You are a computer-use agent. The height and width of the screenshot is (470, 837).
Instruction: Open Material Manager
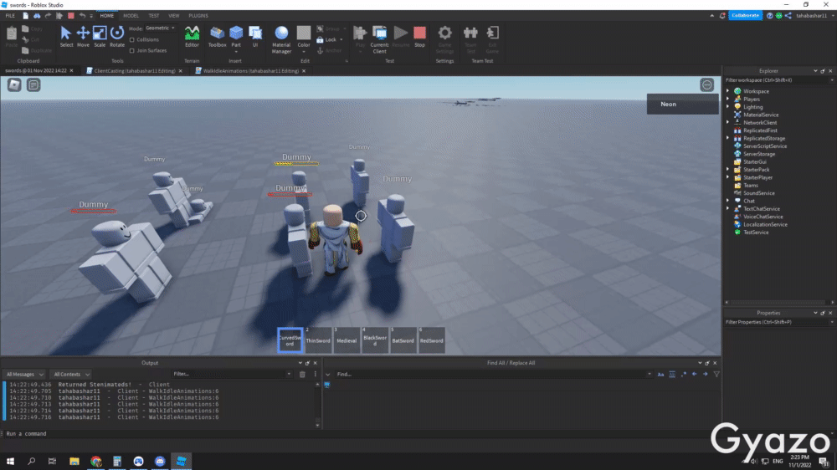point(281,39)
